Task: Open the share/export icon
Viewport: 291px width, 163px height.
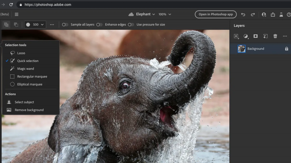Action: (273, 14)
